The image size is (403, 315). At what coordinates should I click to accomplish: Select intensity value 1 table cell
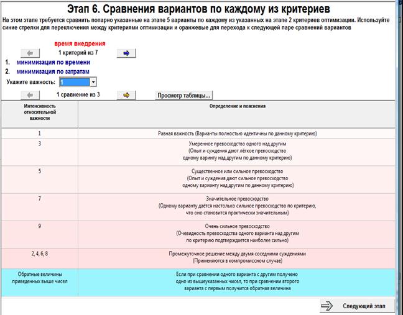[x=40, y=133]
